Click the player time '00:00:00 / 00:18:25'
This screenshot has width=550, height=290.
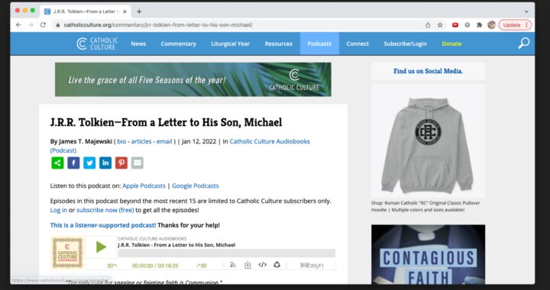(x=155, y=266)
